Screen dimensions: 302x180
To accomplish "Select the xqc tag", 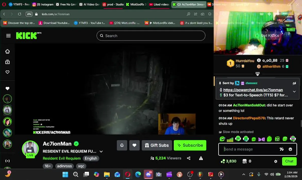I will tap(81, 166).
